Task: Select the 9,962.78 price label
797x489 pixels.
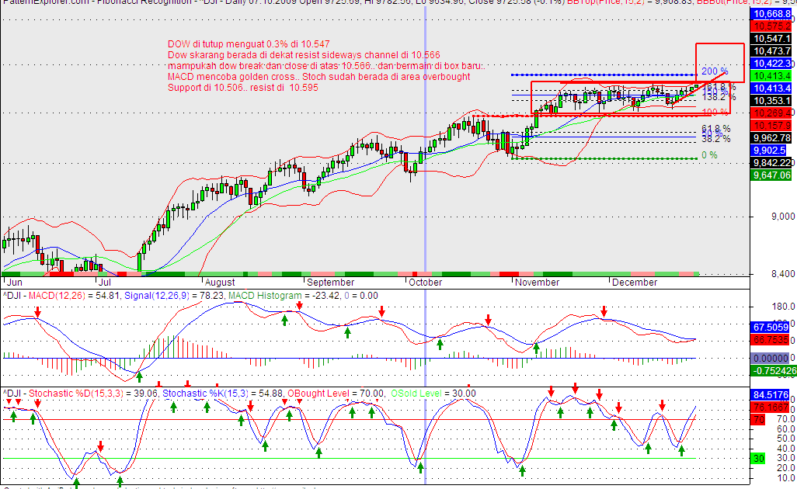Action: [x=771, y=137]
